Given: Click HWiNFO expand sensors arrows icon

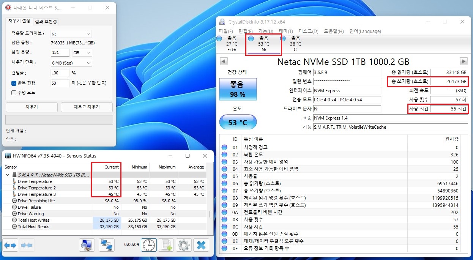Looking at the screenshot, I should pos(10,246).
